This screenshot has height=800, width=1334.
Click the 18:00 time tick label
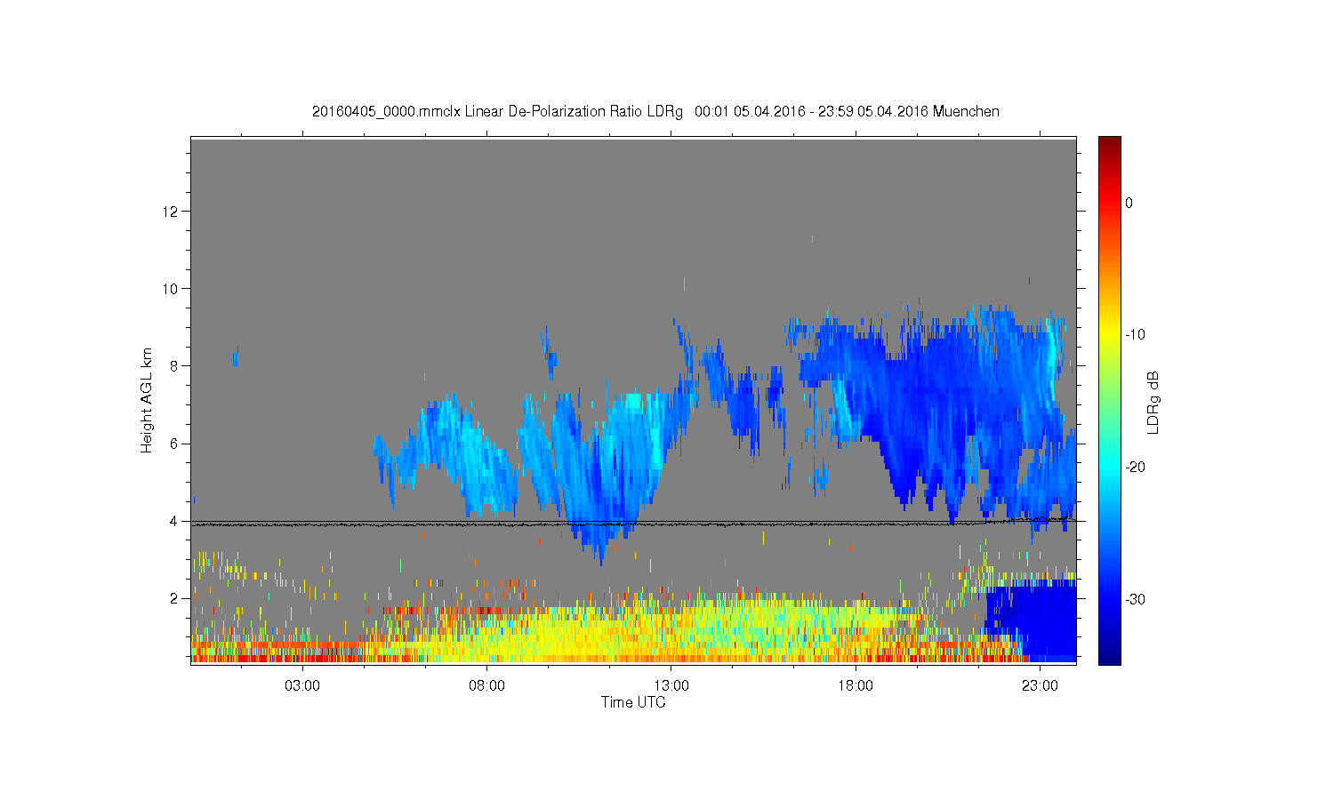856,685
